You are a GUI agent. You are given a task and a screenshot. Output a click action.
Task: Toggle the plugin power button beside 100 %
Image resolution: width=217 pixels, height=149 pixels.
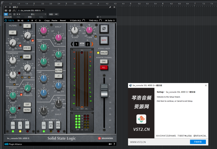pyautogui.click(x=6, y=21)
